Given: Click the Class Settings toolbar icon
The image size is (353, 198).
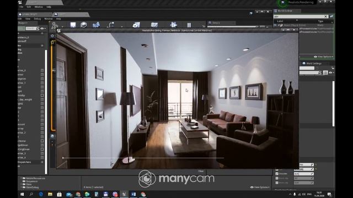Looking at the screenshot, I should 136,25.
